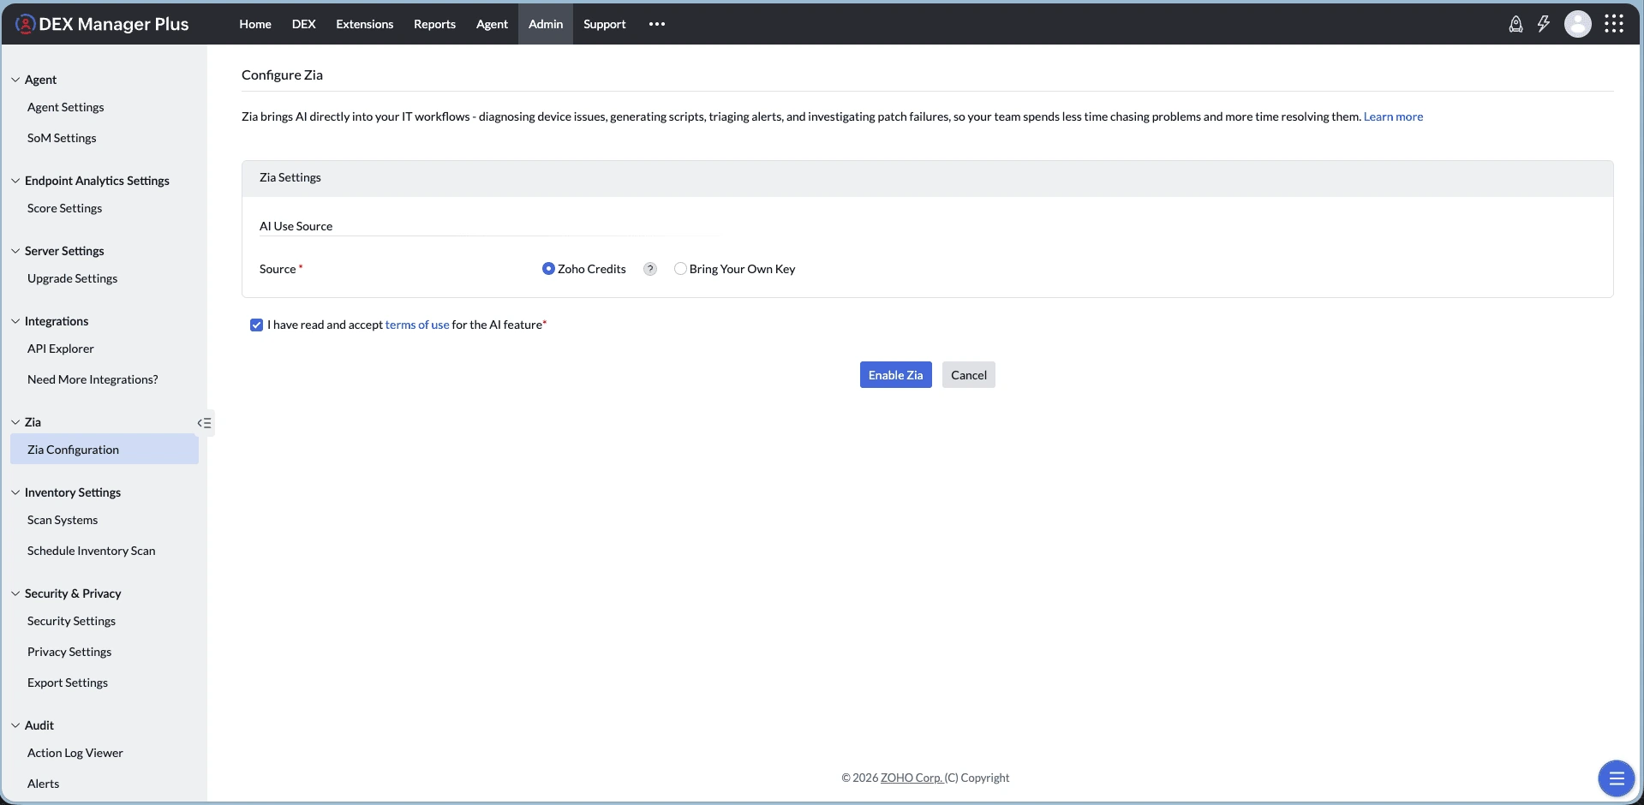
Task: Click the Configure Zia page title
Action: (x=282, y=75)
